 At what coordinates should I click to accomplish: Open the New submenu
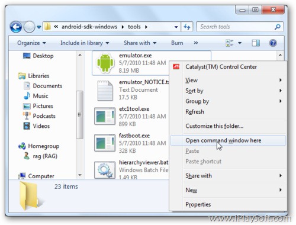(x=229, y=190)
